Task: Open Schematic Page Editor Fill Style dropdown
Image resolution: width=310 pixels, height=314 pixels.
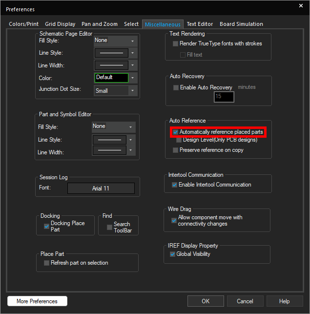Action: pos(132,41)
